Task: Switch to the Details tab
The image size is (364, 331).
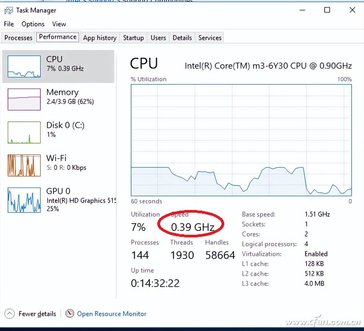Action: point(182,38)
